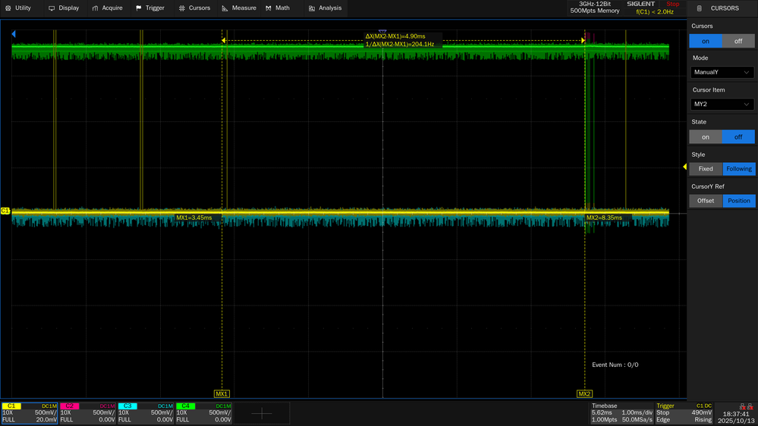
Task: Click the date and time display
Action: [x=736, y=418]
